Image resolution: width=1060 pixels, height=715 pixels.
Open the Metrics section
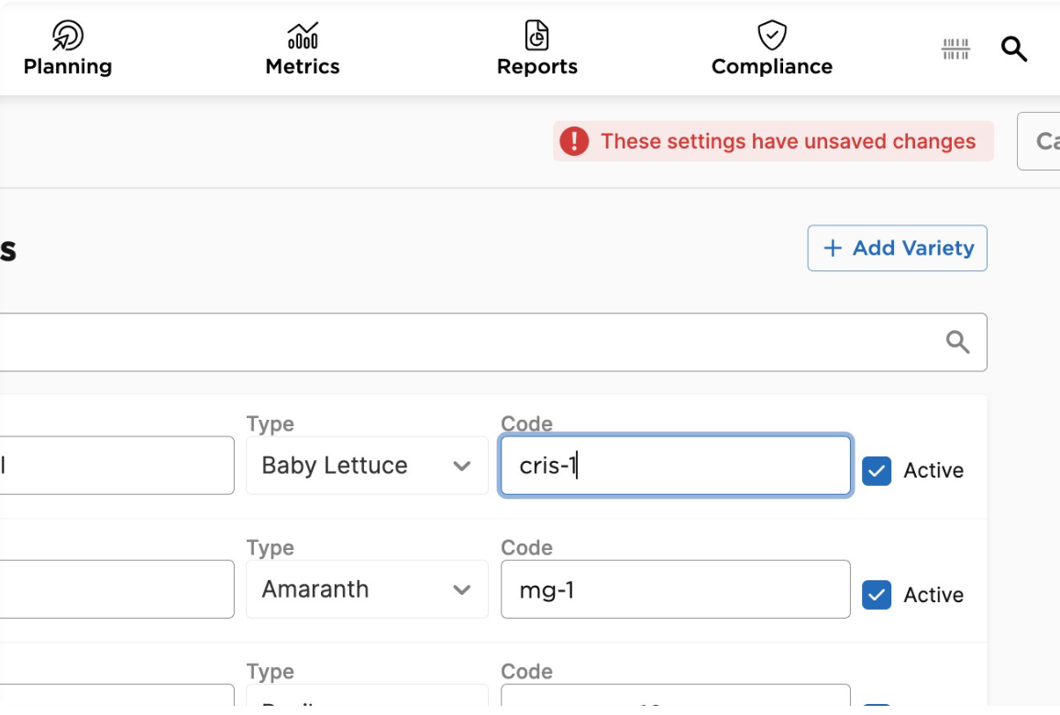303,48
